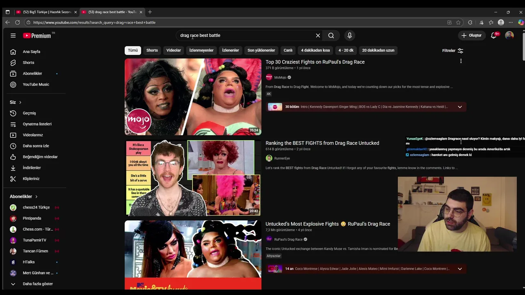This screenshot has width=525, height=295.
Task: Select the Canlı filter chip
Action: [288, 50]
